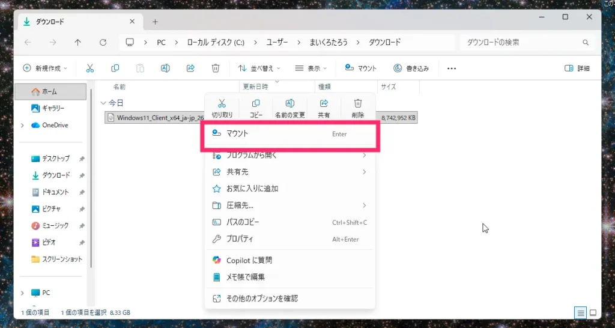
Task: Go forward with the forward arrow
Action: pyautogui.click(x=53, y=43)
